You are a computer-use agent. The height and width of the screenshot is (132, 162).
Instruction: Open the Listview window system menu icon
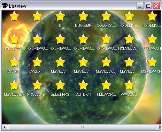coord(5,6)
